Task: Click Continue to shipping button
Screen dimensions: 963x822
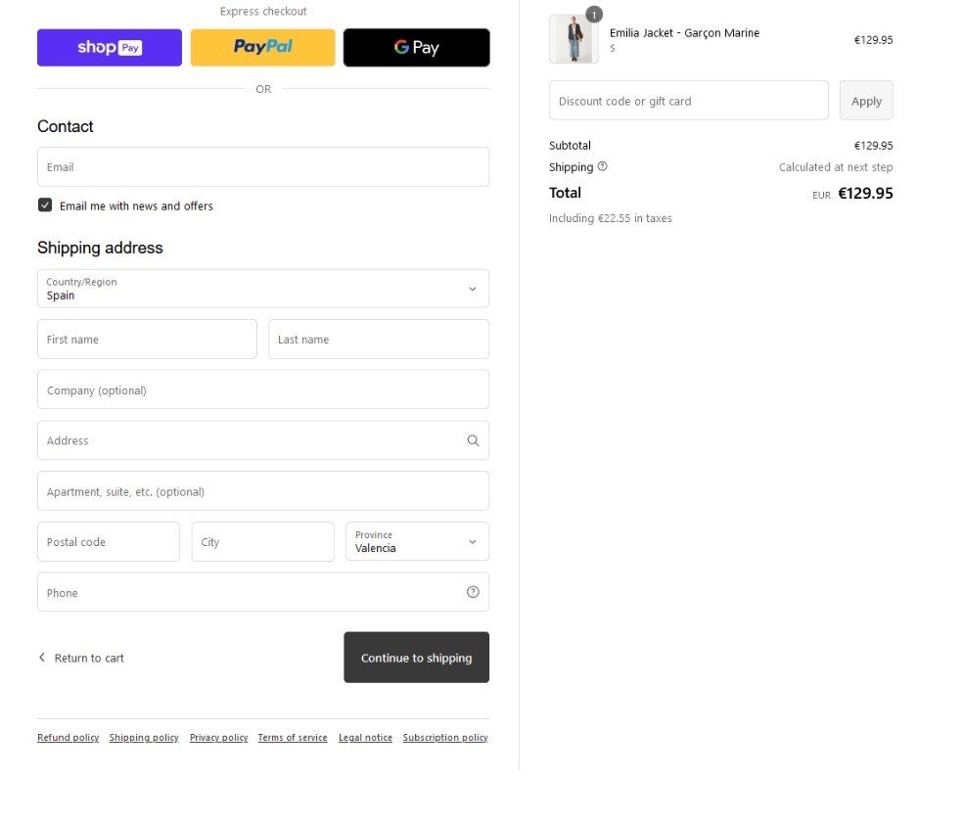Action: pos(416,658)
